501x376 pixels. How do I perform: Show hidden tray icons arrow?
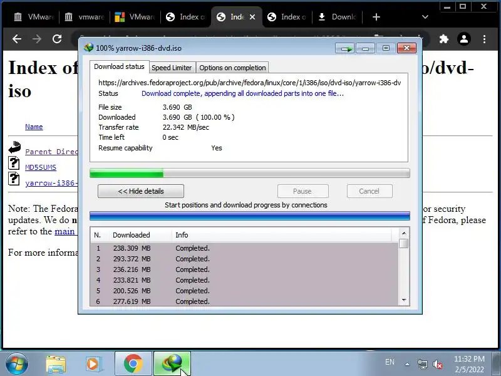pyautogui.click(x=408, y=364)
